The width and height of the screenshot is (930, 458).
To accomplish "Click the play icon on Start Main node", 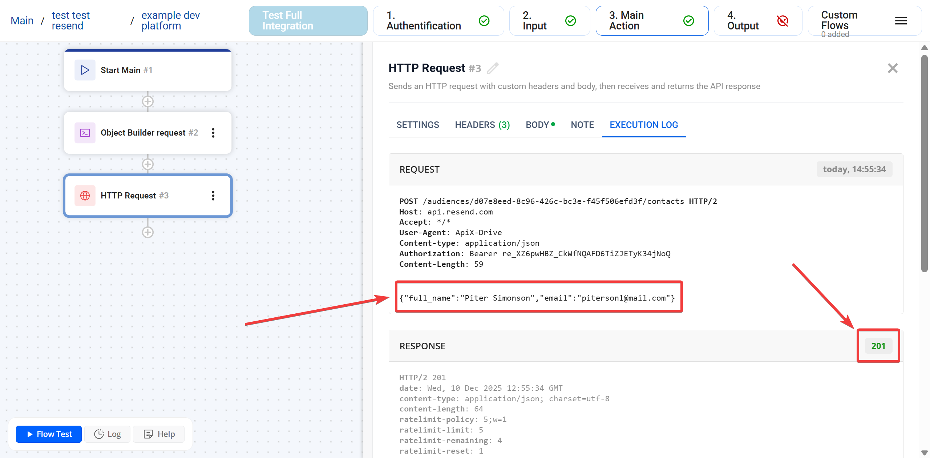I will click(x=85, y=70).
